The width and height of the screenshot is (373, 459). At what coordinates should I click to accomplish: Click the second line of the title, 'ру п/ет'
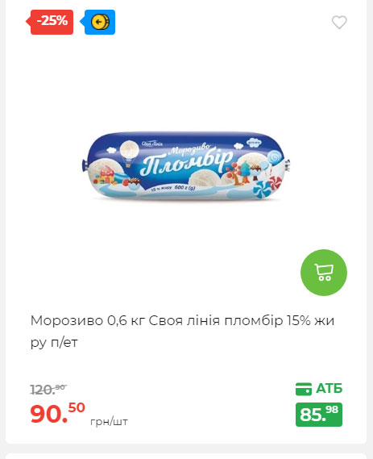54,343
